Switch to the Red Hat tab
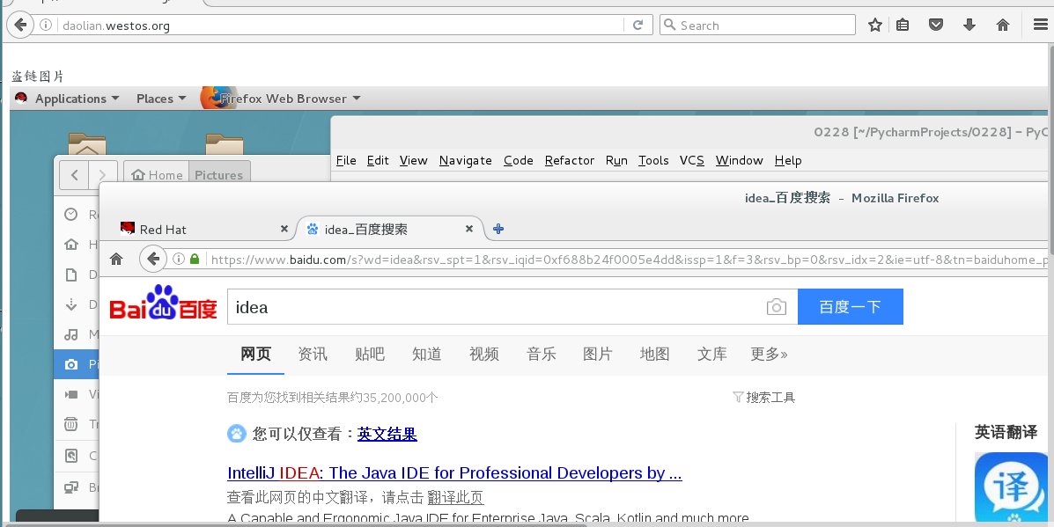 [202, 230]
